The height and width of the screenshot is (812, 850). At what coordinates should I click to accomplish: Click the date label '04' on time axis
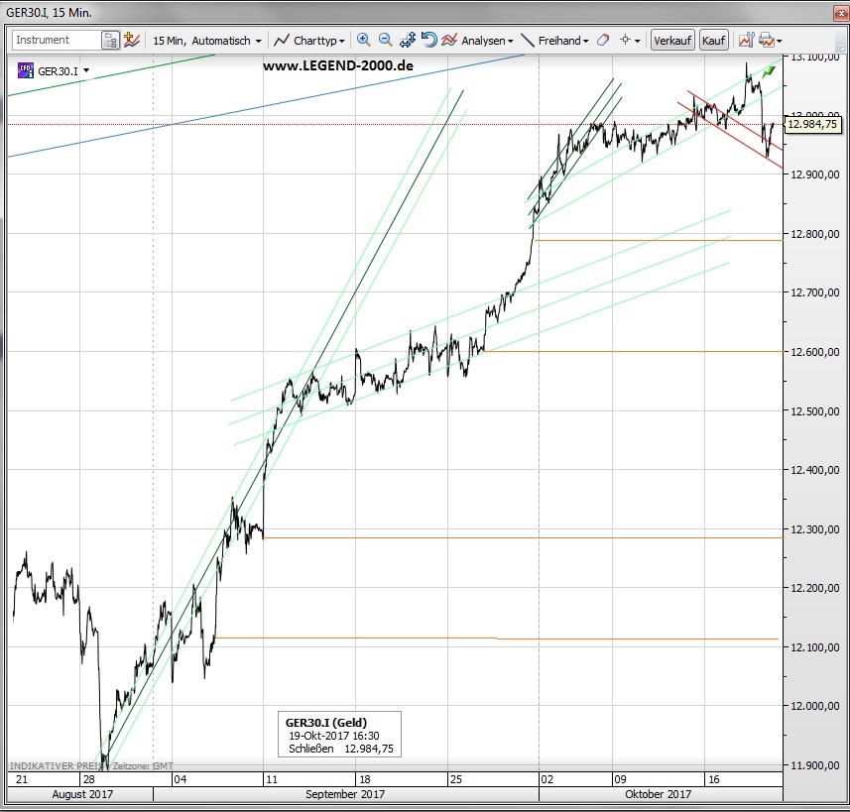coord(180,779)
